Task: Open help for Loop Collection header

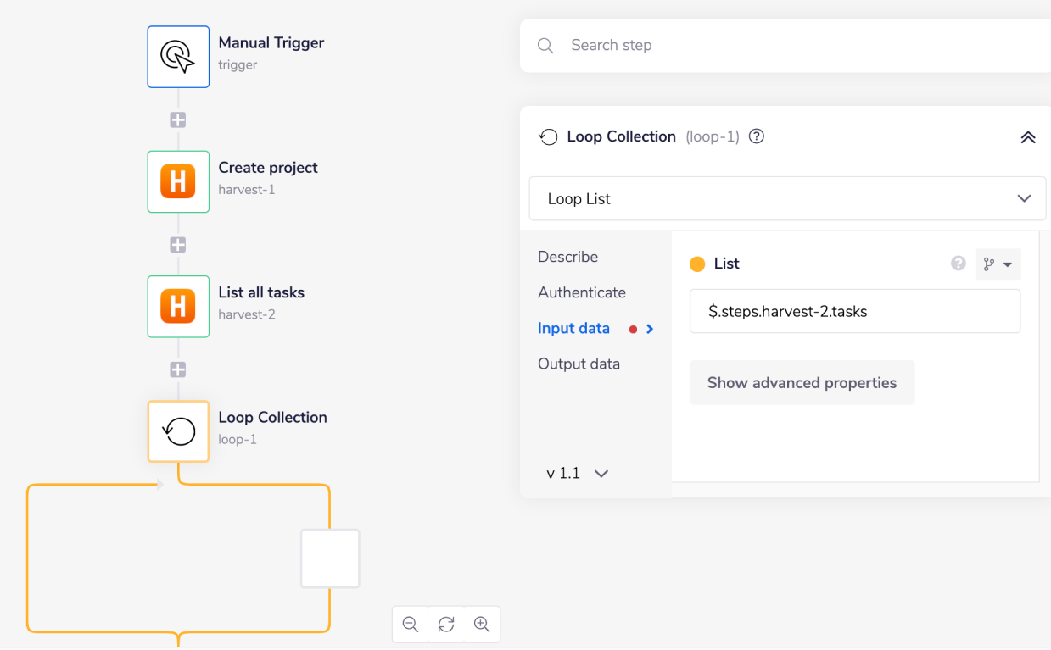Action: click(757, 136)
